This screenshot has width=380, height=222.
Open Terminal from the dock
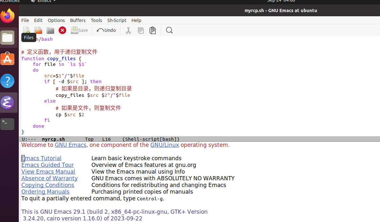8,124
